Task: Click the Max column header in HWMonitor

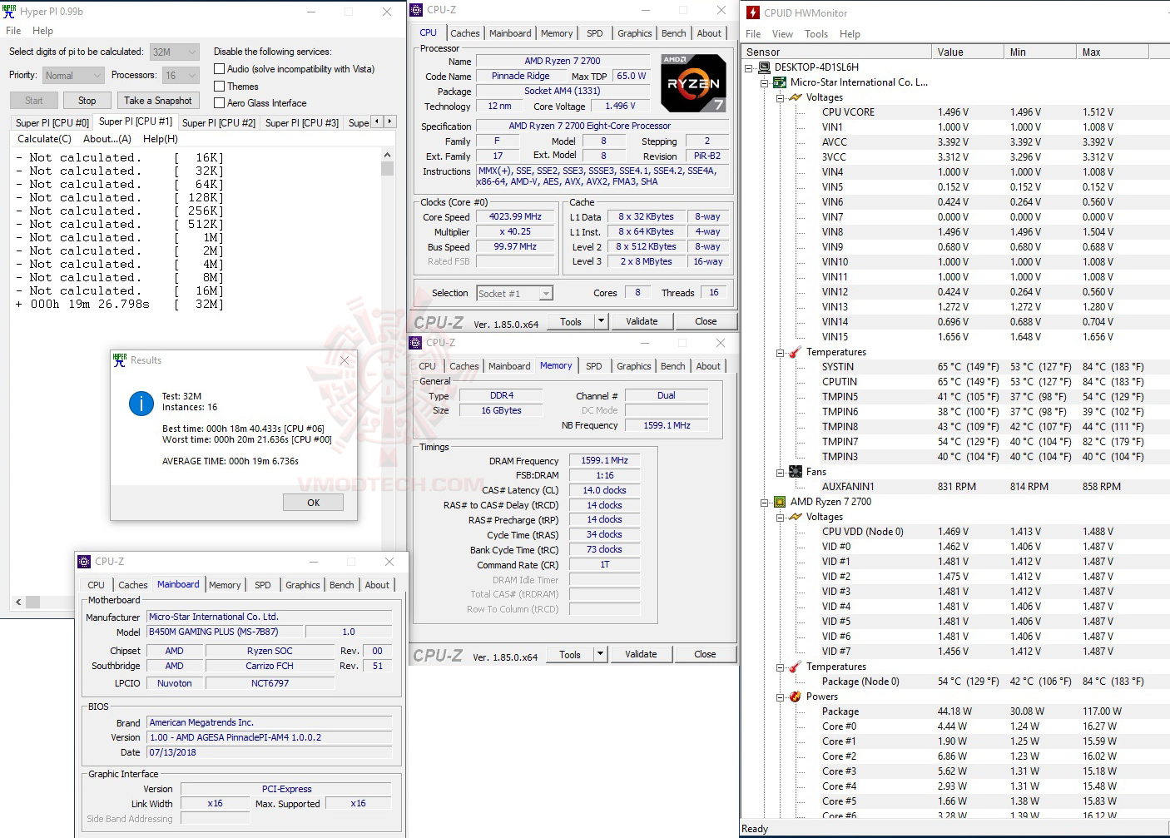Action: point(1112,52)
